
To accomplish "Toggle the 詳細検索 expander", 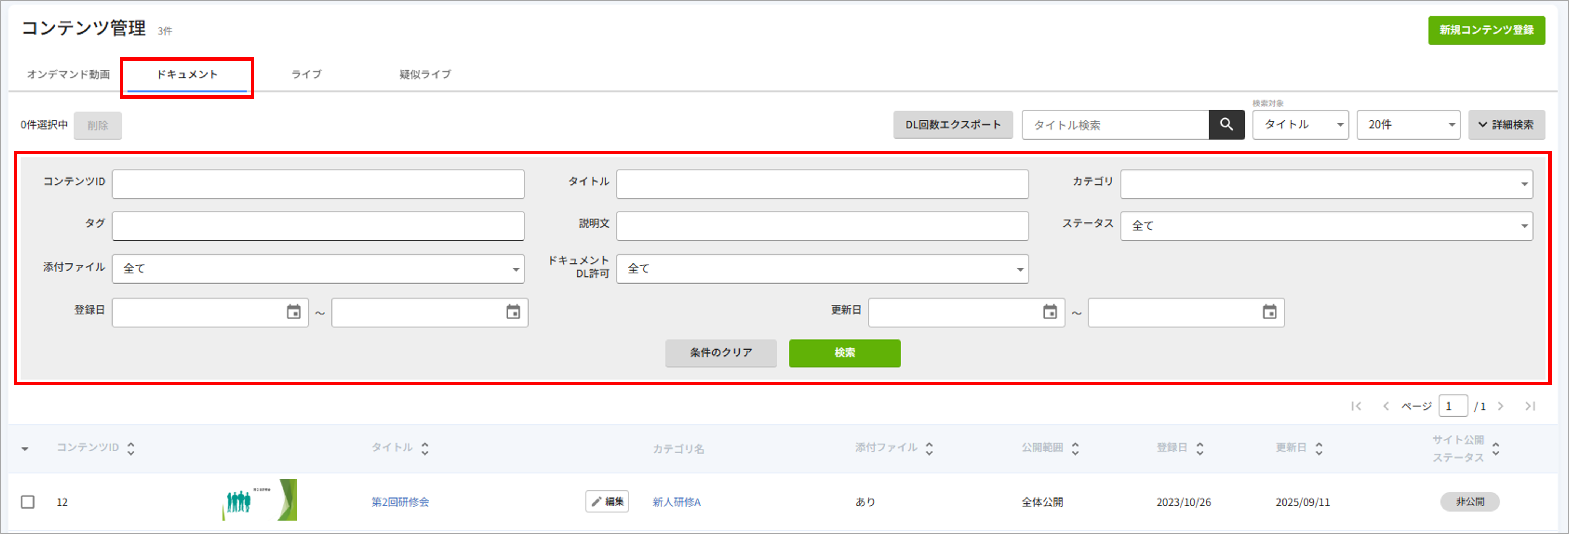I will (x=1506, y=125).
